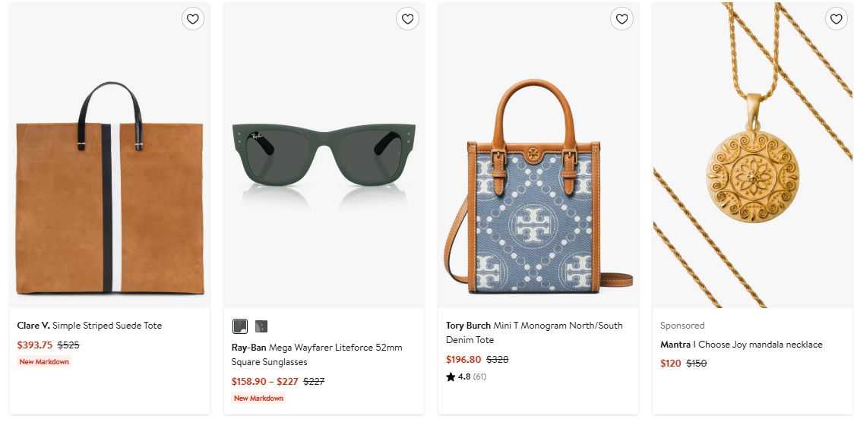
Task: Click New Markdown badge under sunglasses
Action: 258,398
